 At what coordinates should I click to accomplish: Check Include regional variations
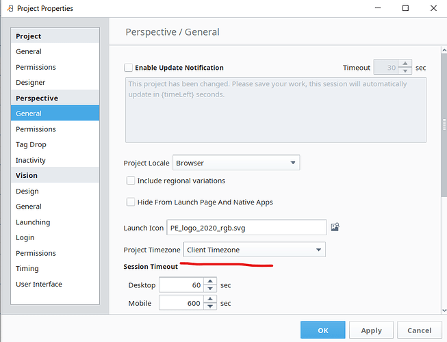coord(131,181)
